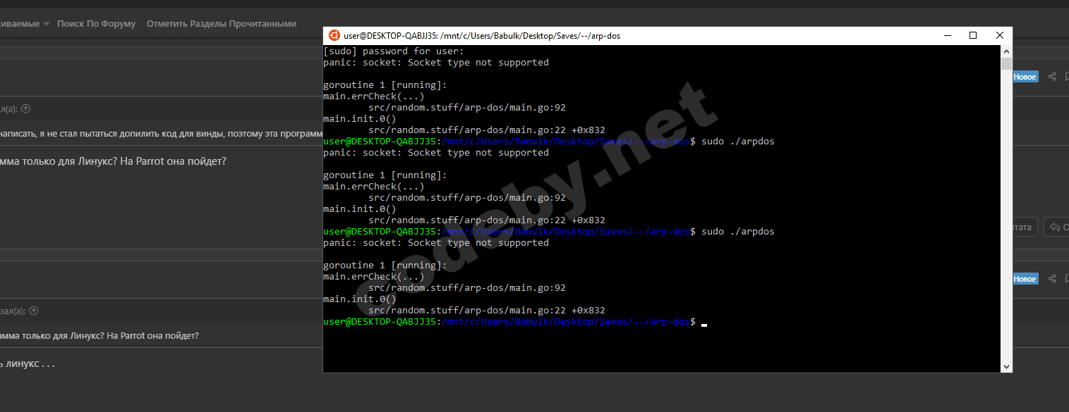Expand the tracked threads dropdown arrow
Screen dimensions: 1069x412
[x=47, y=24]
